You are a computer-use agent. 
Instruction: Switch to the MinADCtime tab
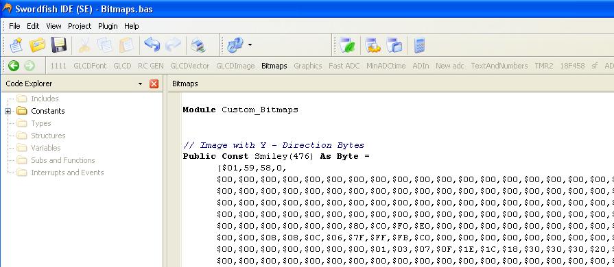click(x=386, y=66)
